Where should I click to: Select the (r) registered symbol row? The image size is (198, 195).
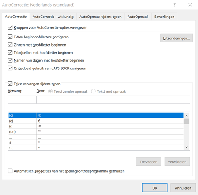coord(96,126)
